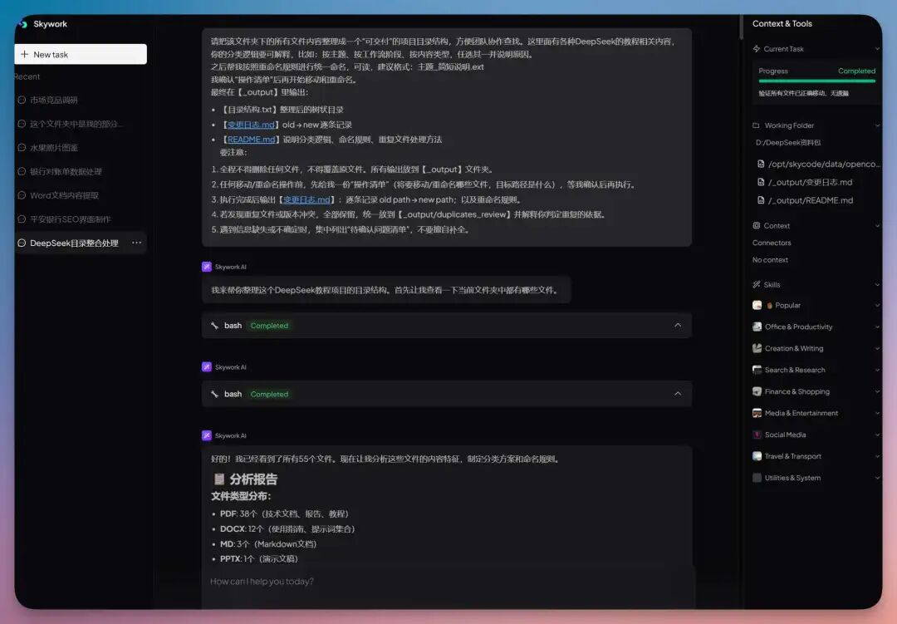Select the Office & Productivity skill icon
This screenshot has width=897, height=624.
click(x=756, y=327)
